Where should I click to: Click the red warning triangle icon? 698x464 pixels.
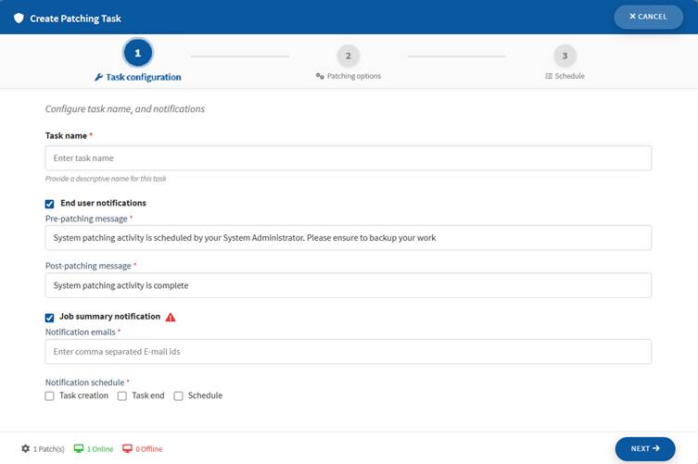point(171,317)
